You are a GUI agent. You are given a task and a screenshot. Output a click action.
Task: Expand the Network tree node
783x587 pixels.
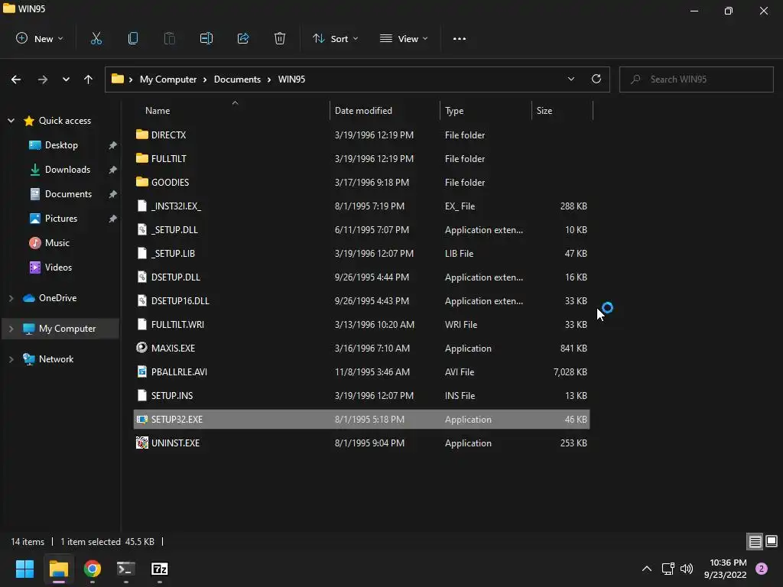11,359
